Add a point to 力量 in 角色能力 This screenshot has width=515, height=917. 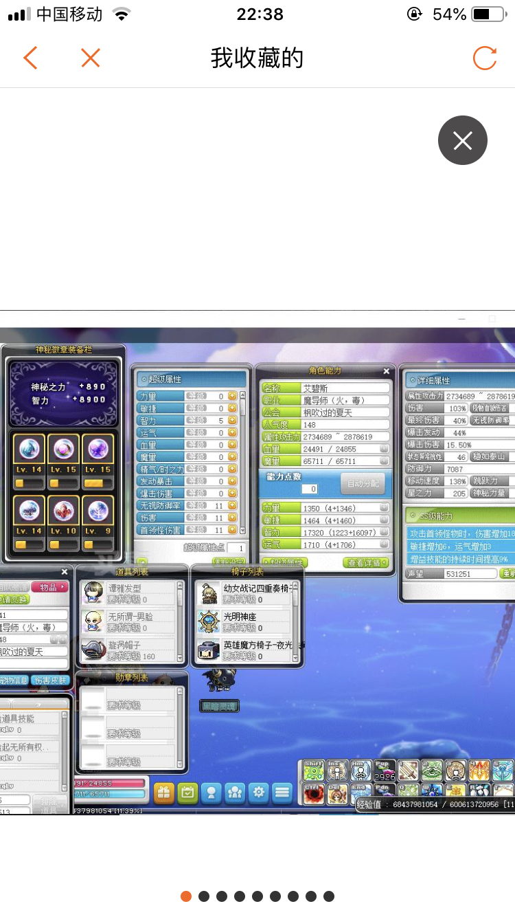pyautogui.click(x=385, y=507)
